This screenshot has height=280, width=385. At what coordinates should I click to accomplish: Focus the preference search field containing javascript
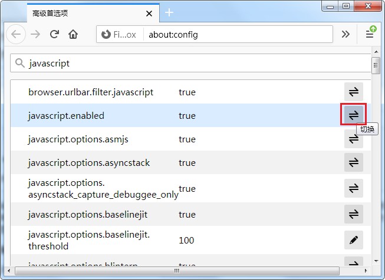point(195,63)
